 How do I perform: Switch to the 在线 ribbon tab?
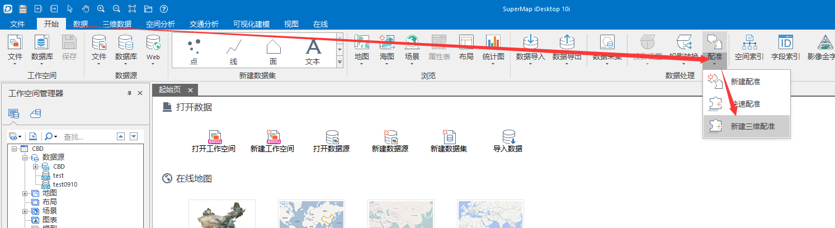click(x=320, y=24)
